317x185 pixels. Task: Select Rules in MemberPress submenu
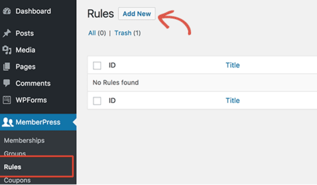click(x=12, y=167)
